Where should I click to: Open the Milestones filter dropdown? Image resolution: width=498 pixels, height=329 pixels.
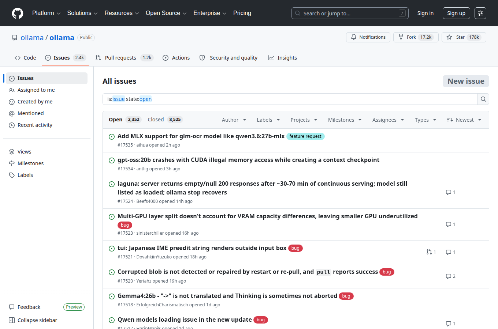pyautogui.click(x=345, y=120)
